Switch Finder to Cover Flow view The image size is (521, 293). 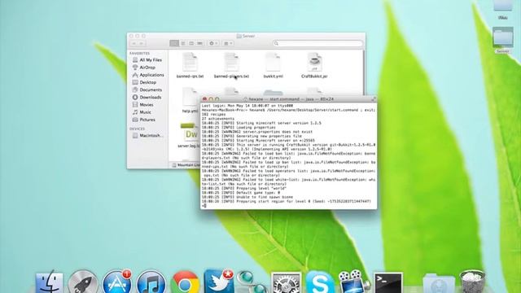pos(199,43)
